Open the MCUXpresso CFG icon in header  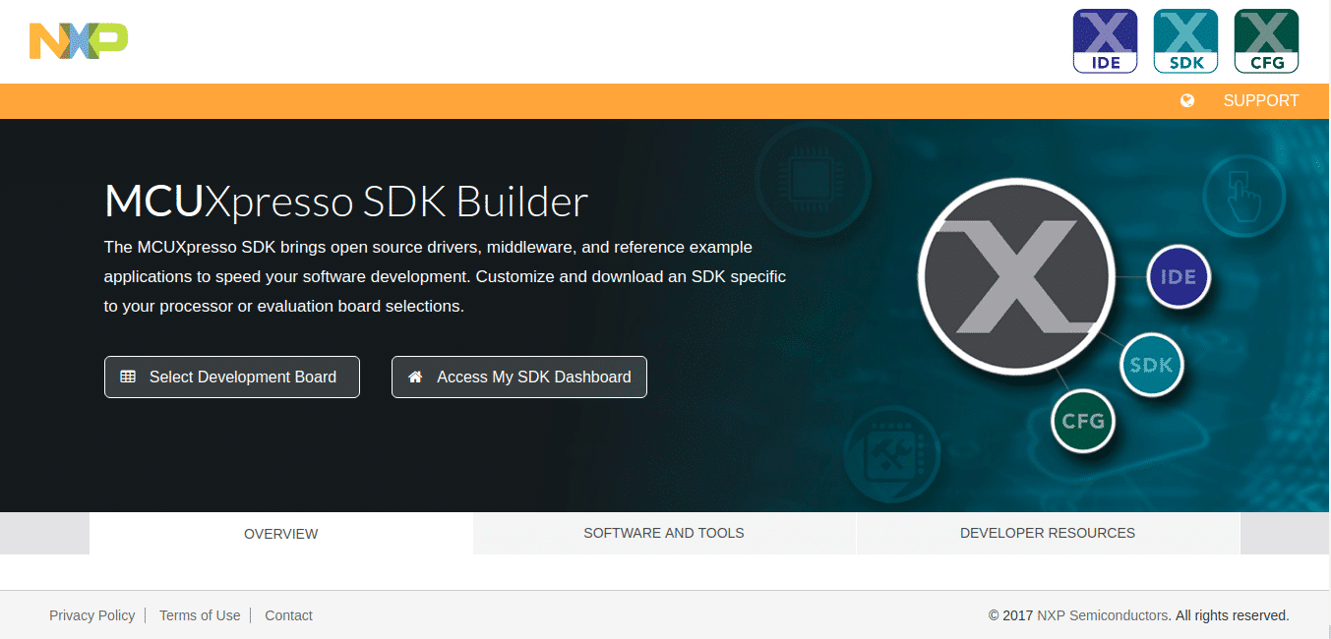1266,41
